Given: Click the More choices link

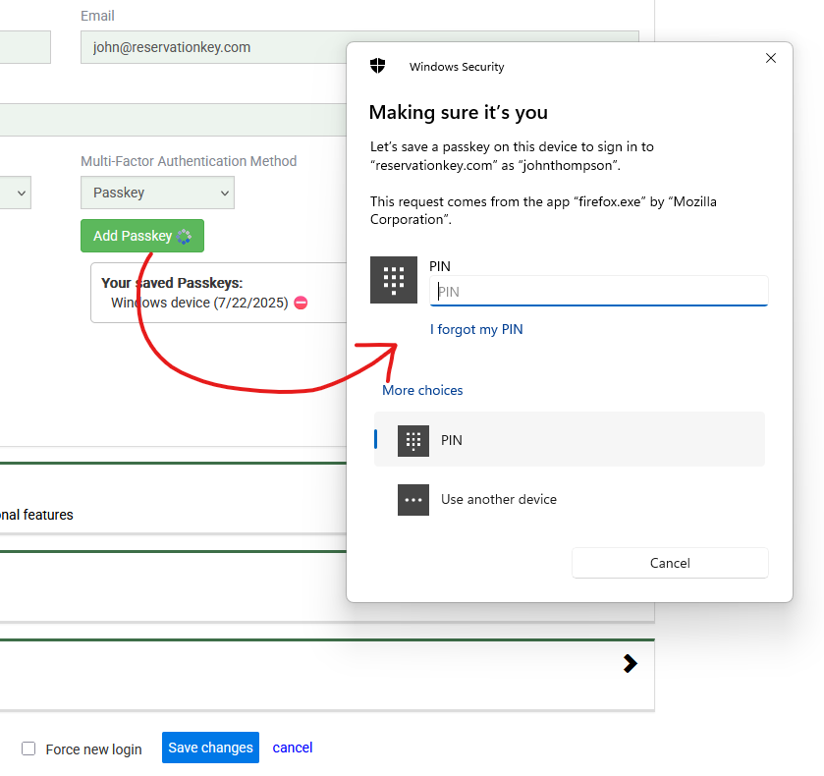Looking at the screenshot, I should pos(422,390).
